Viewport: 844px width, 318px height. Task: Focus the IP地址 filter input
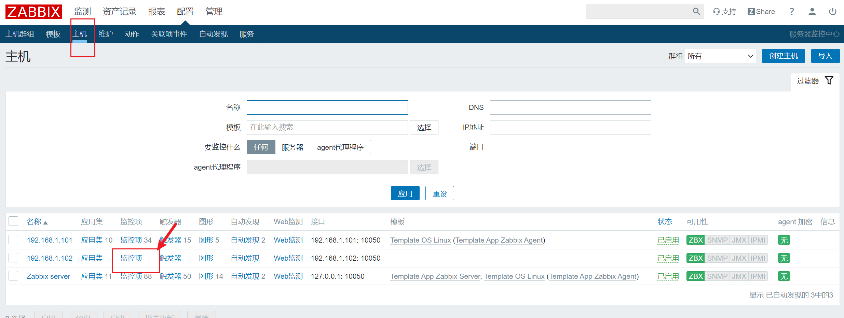click(571, 127)
